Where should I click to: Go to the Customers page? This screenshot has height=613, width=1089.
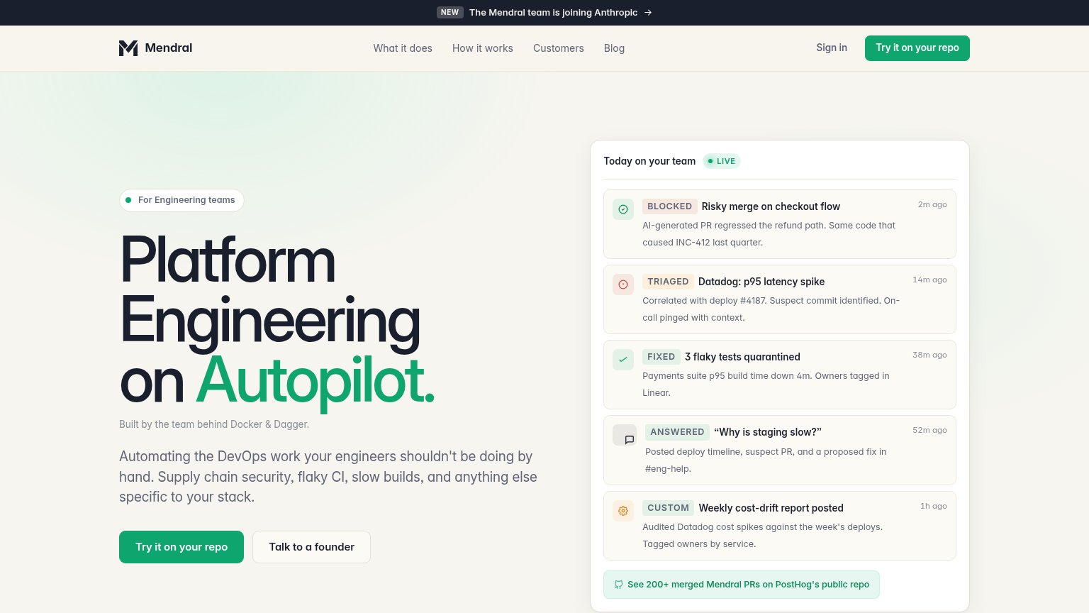(x=559, y=48)
